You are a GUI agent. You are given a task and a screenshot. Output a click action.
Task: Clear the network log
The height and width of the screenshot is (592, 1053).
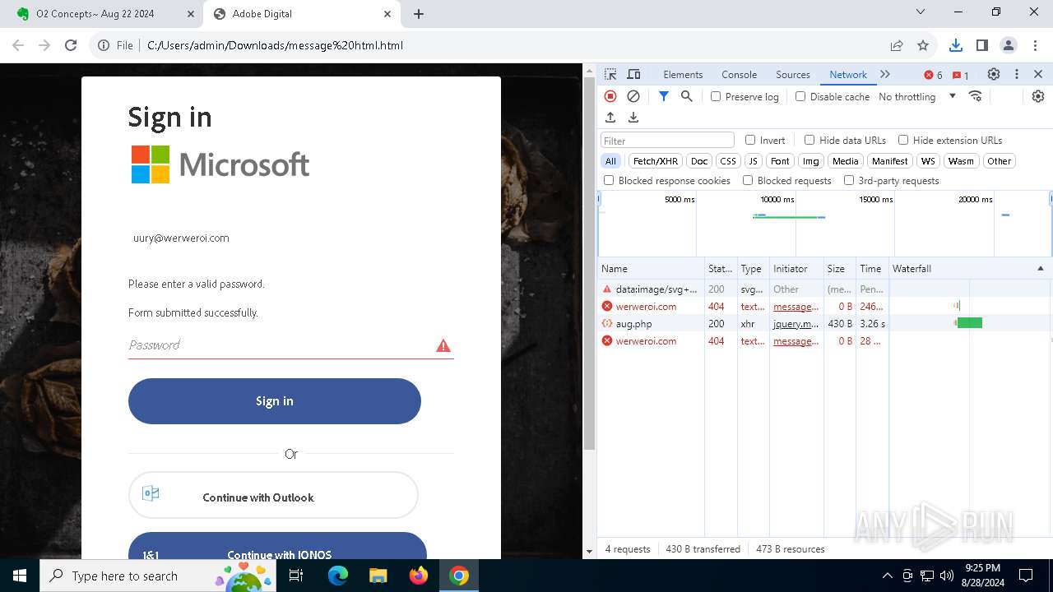[633, 96]
